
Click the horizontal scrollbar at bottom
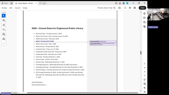(82, 93)
